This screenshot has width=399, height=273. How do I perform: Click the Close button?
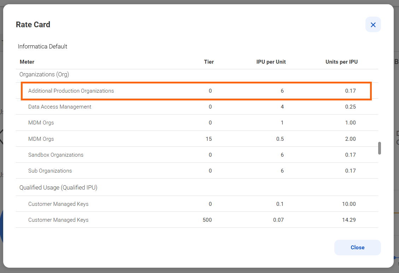(x=358, y=248)
